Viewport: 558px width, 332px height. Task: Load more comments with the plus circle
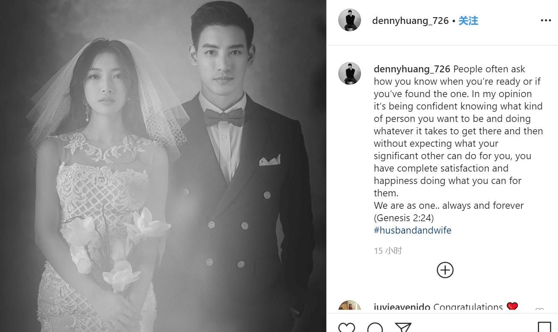coord(445,270)
